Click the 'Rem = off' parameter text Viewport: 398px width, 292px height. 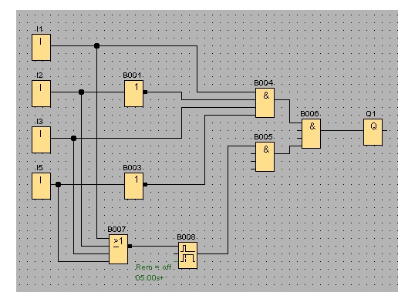tap(153, 267)
